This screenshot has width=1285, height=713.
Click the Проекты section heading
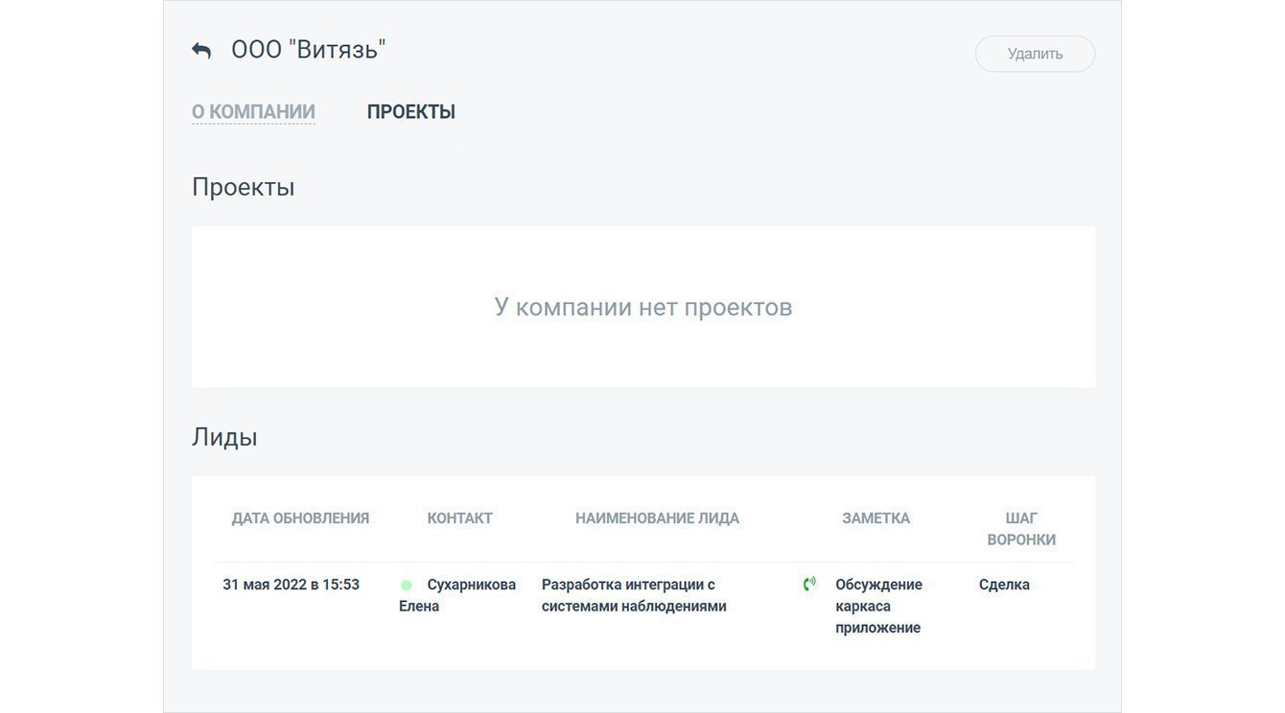[x=243, y=187]
